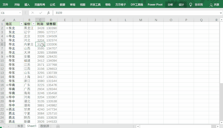The width and height of the screenshot is (223, 128).
Task: Open the 省份 filter dropdown
Action: coord(34,24)
